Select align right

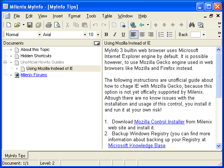tap(151, 35)
